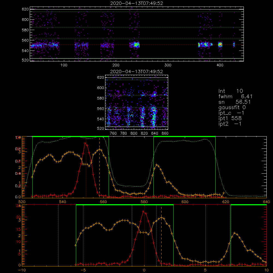
Task: Click the top spectrogram title 2020-04-13T07:49:52
Action: (x=137, y=3)
